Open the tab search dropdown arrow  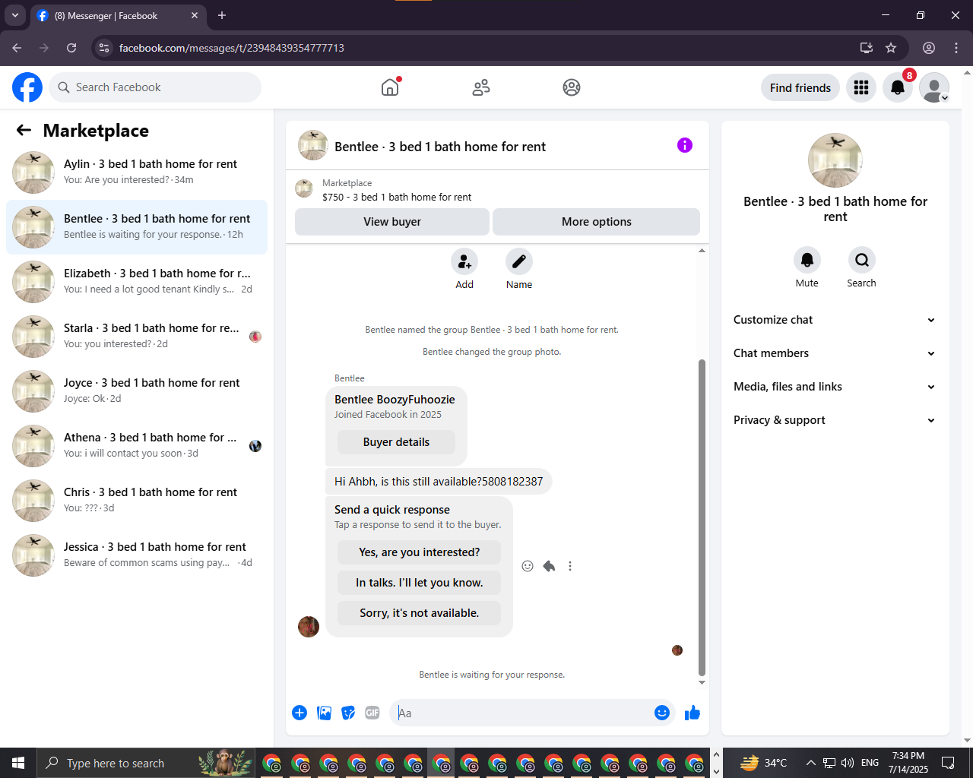pyautogui.click(x=15, y=15)
